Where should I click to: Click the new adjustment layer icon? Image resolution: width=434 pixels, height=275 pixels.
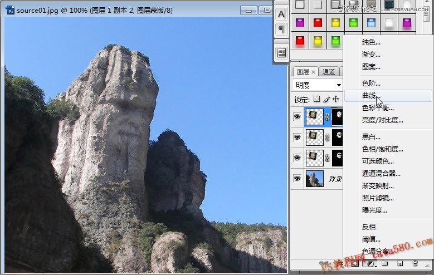(370, 263)
